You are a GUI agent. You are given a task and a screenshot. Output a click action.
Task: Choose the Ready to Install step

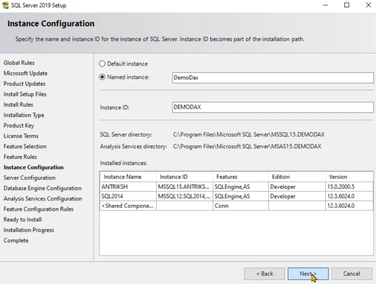pos(22,219)
